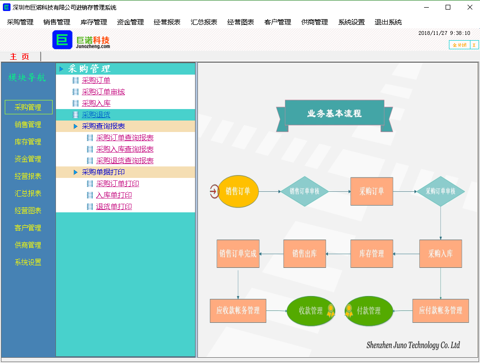
Task: Click the icon beside 采购订单打印
Action: coord(90,184)
